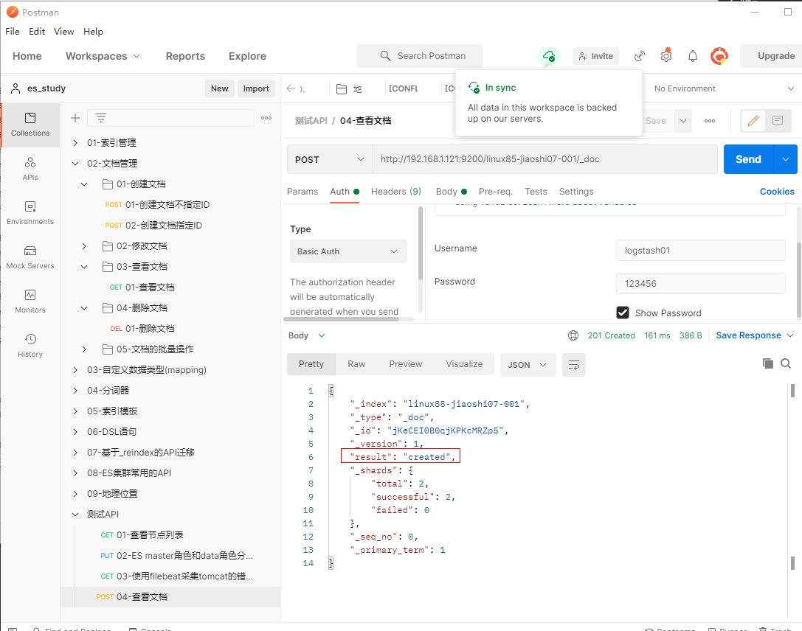The image size is (802, 631).
Task: Uncheck the Show Password checkbox
Action: (623, 313)
